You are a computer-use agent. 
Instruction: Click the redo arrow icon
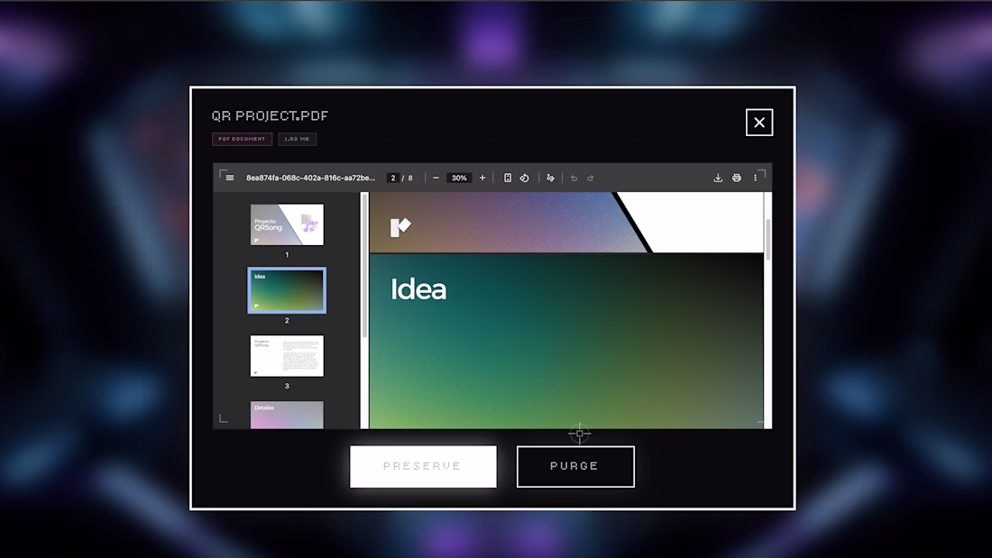click(x=591, y=178)
